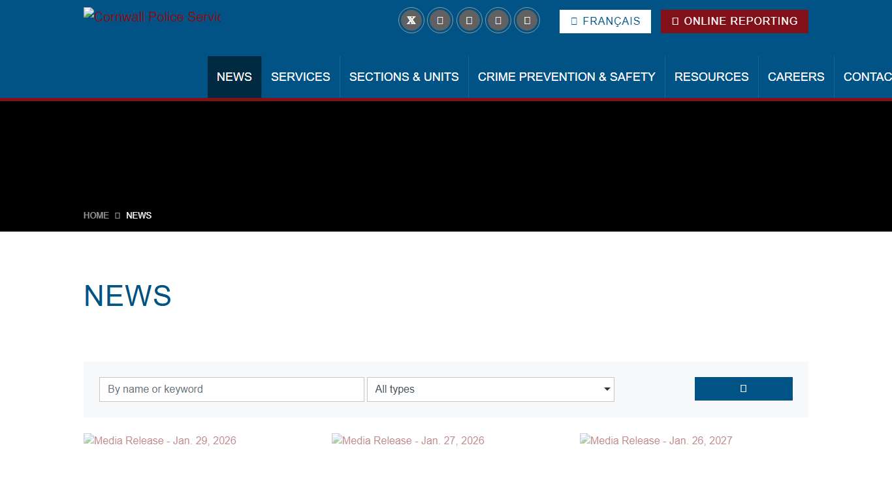Open Media Release Jan. 29, 2026 thumbnail
Image resolution: width=892 pixels, height=501 pixels.
[160, 441]
